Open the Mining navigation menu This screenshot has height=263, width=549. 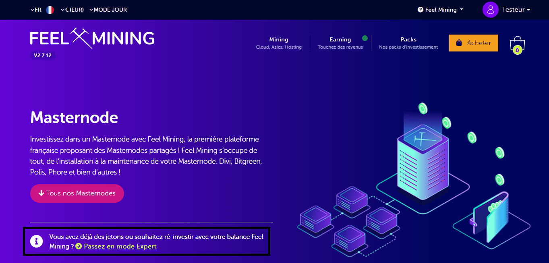(279, 43)
